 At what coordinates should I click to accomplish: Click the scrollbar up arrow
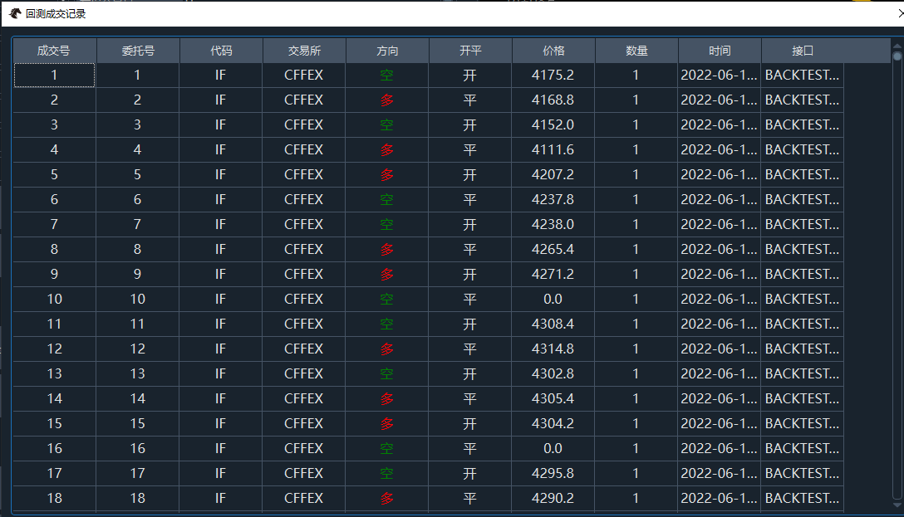(x=897, y=46)
